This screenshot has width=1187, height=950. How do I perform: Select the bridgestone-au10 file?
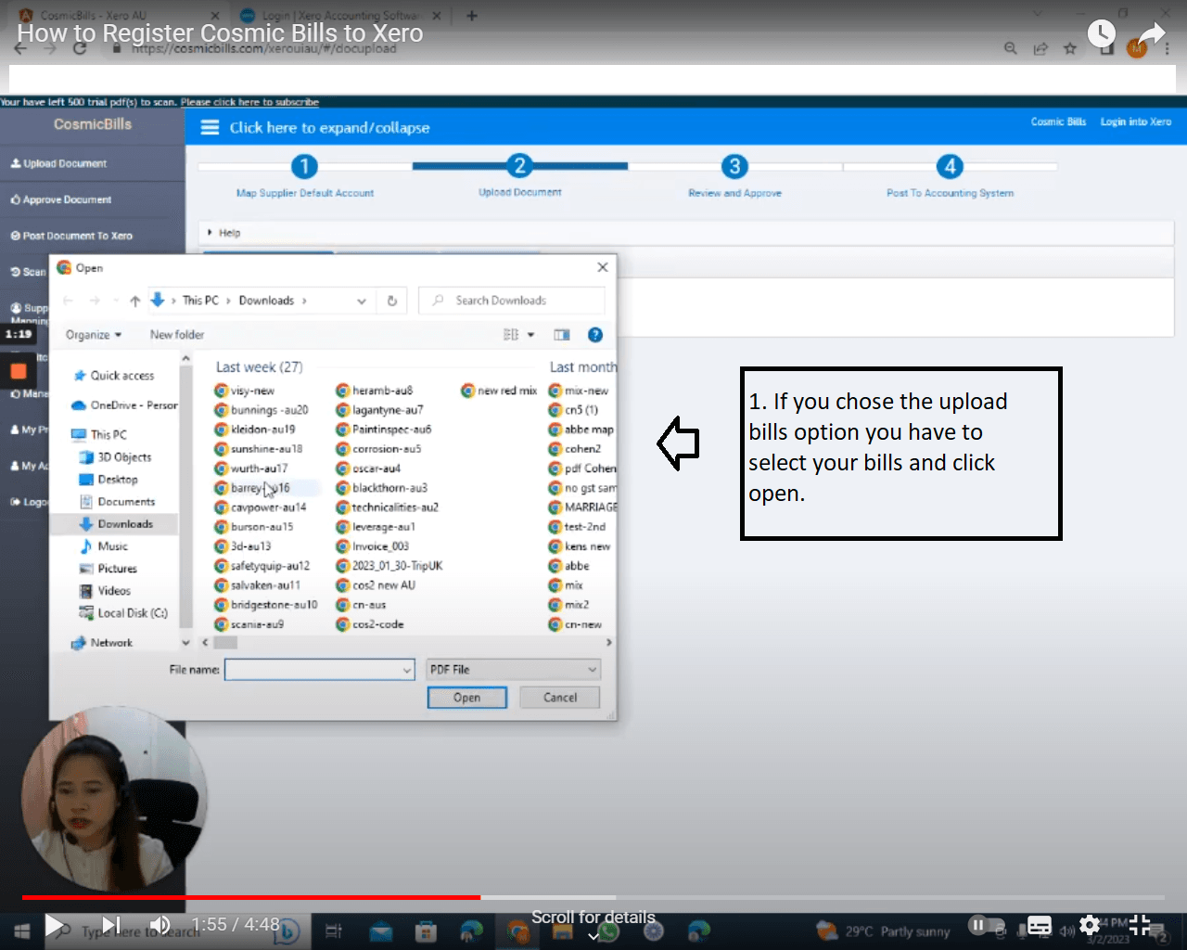click(266, 605)
